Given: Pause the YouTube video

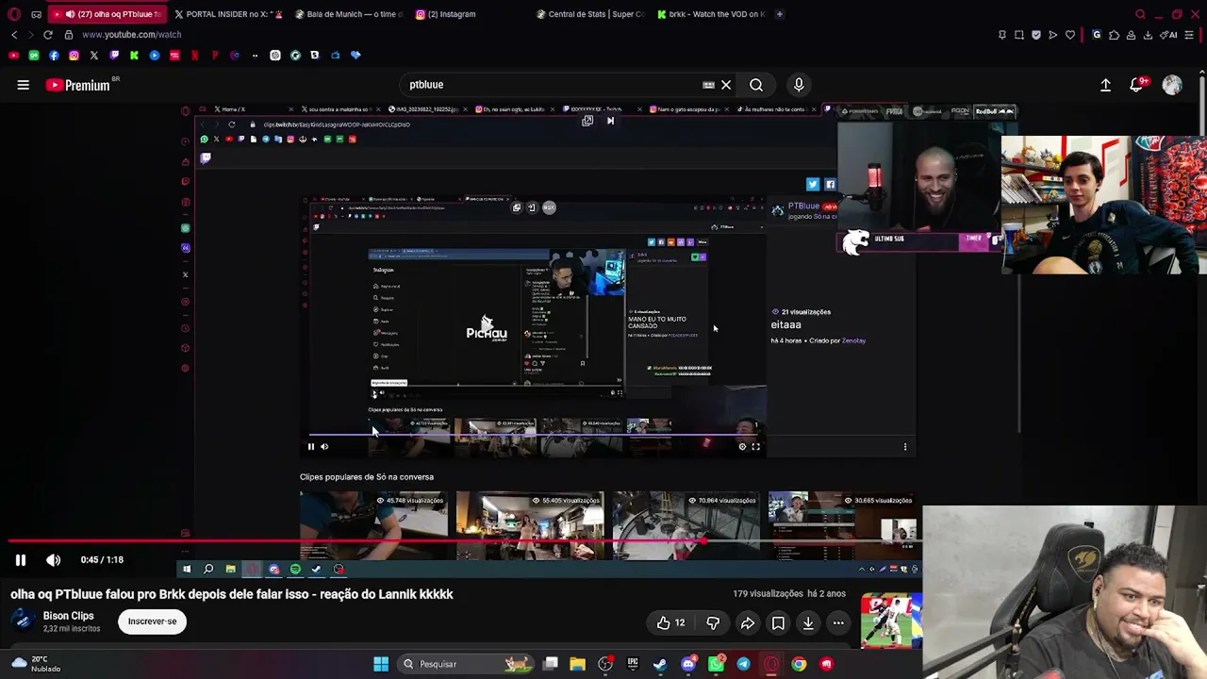Looking at the screenshot, I should 20,560.
